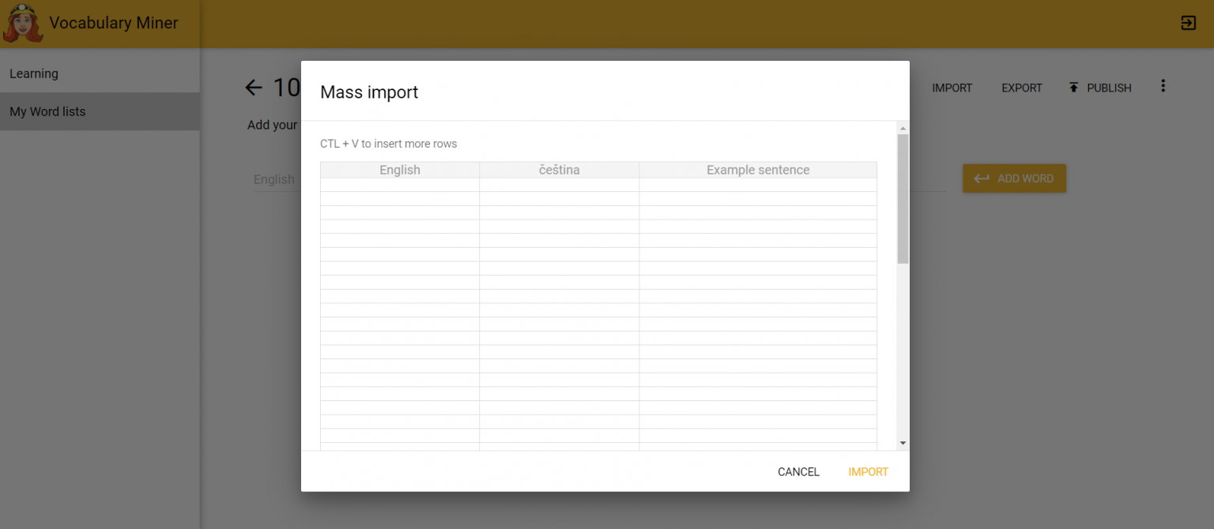
Task: Click the ADD WORD button
Action: 1014,178
